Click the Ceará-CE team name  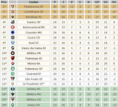coord(34,38)
